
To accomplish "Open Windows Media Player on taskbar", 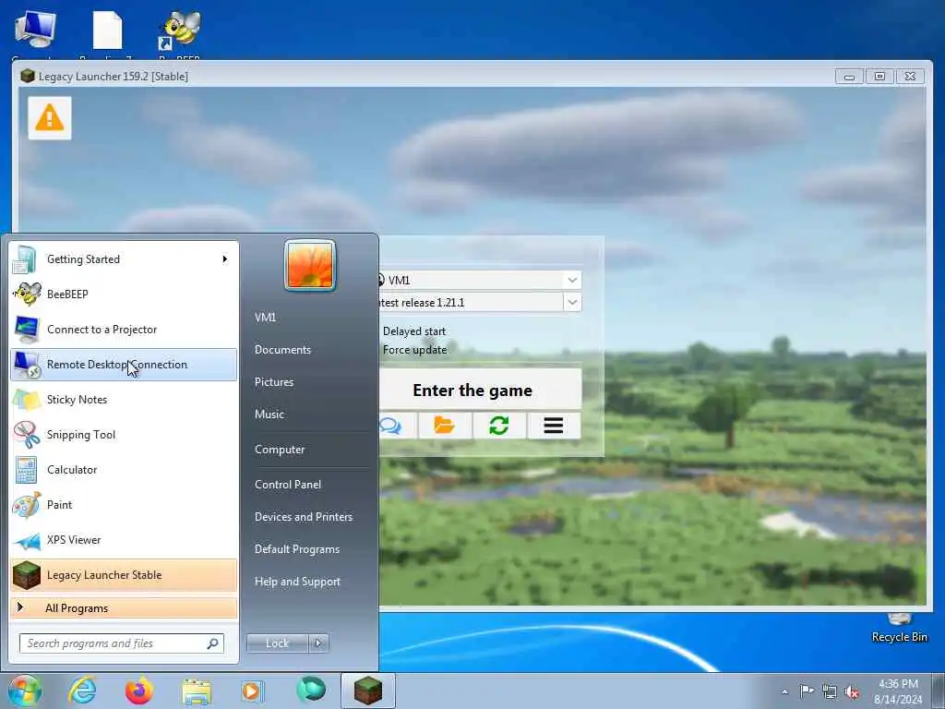I will pos(253,691).
